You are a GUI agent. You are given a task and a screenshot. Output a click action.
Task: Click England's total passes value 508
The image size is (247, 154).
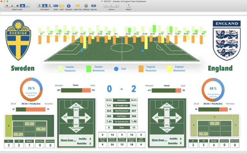(x=134, y=116)
